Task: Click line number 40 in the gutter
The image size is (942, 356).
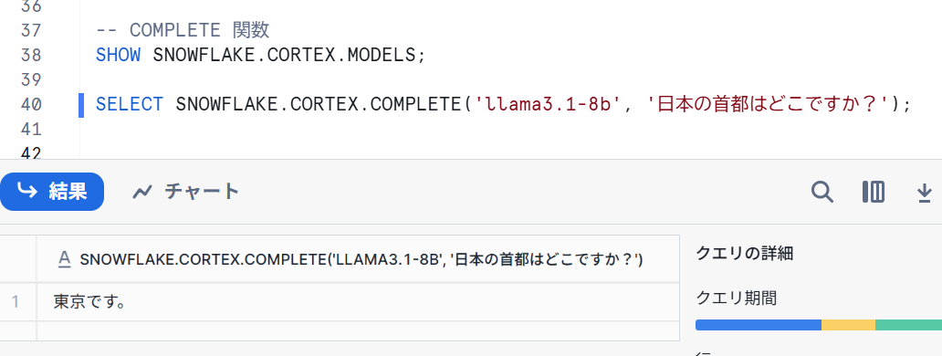Action: 31,104
